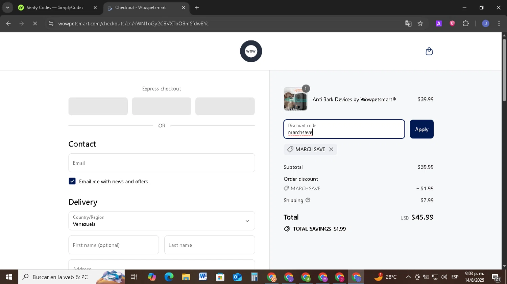
Task: Open the Extensions puzzle icon
Action: pyautogui.click(x=466, y=24)
